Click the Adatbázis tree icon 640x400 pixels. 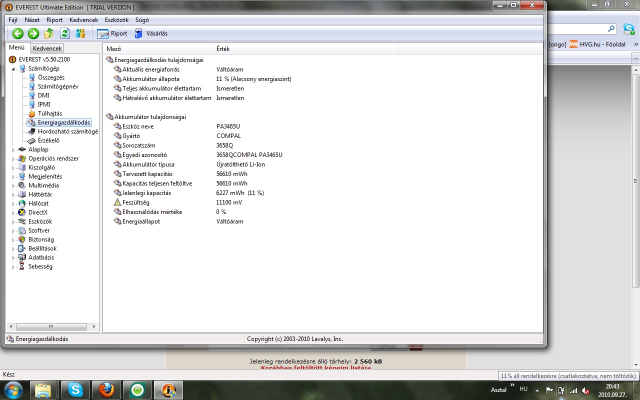click(x=22, y=257)
